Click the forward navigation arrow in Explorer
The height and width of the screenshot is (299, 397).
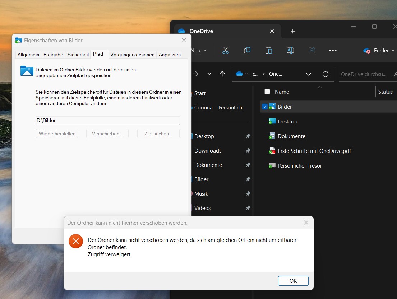pyautogui.click(x=195, y=74)
